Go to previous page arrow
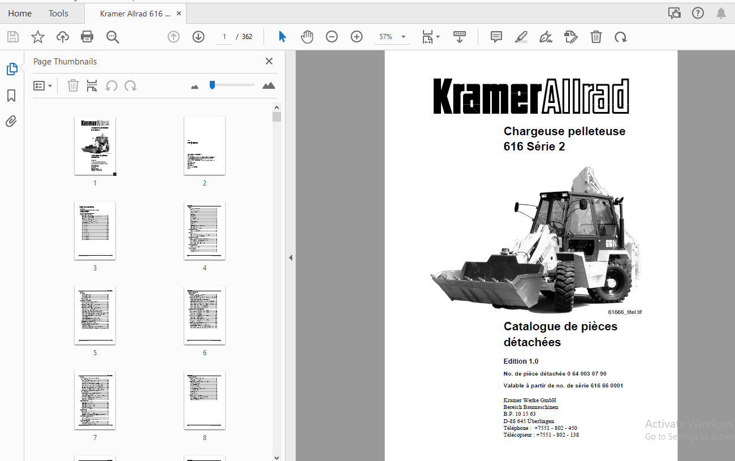This screenshot has width=735, height=461. click(x=174, y=37)
